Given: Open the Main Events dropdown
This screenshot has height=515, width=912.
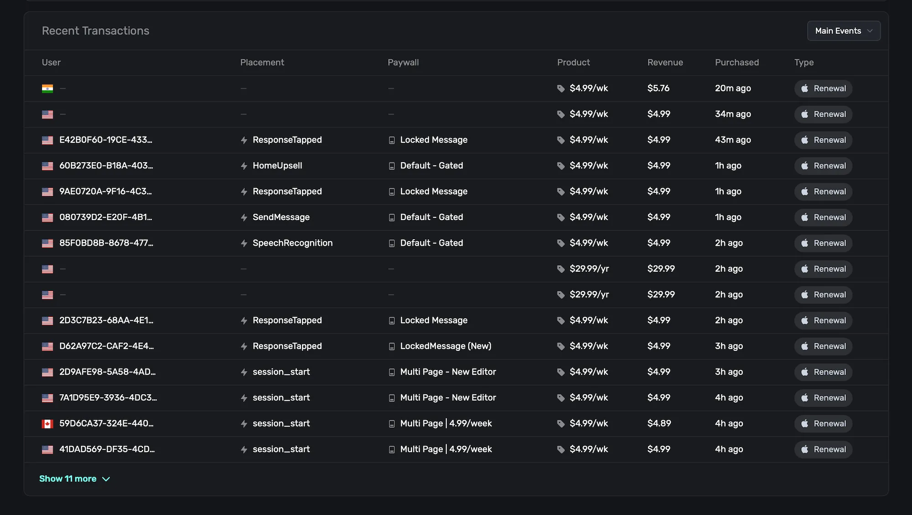Looking at the screenshot, I should [x=844, y=31].
